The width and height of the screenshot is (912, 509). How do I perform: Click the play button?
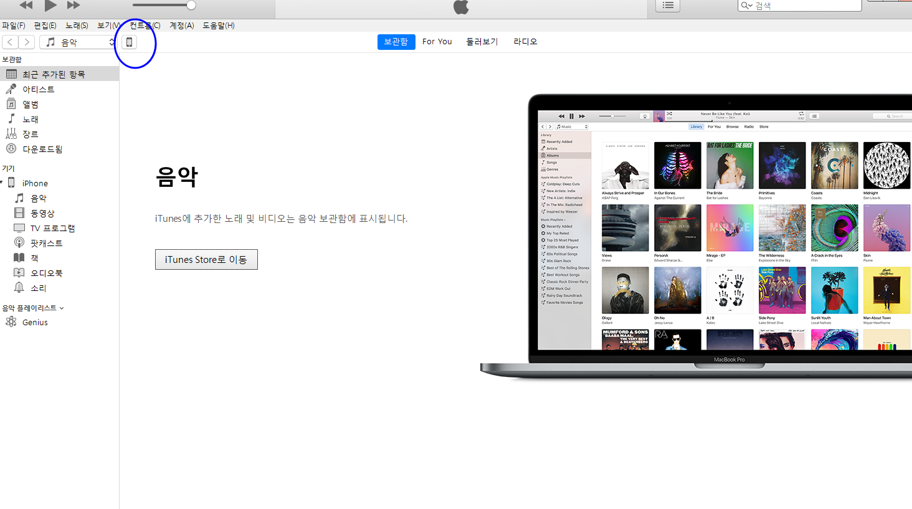point(50,6)
